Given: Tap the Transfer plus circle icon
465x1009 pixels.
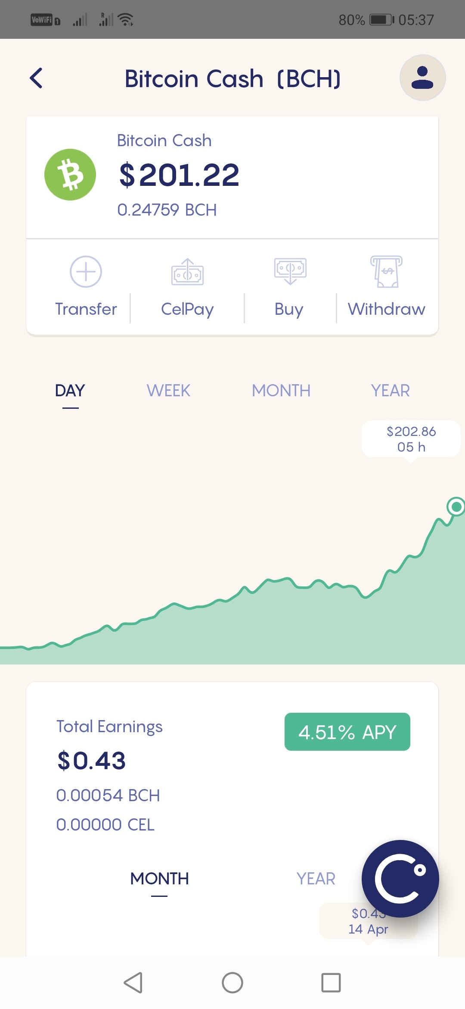Looking at the screenshot, I should (x=86, y=272).
